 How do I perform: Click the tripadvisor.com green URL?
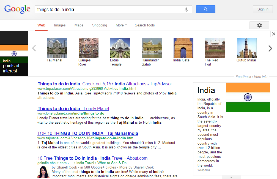tap(87, 88)
